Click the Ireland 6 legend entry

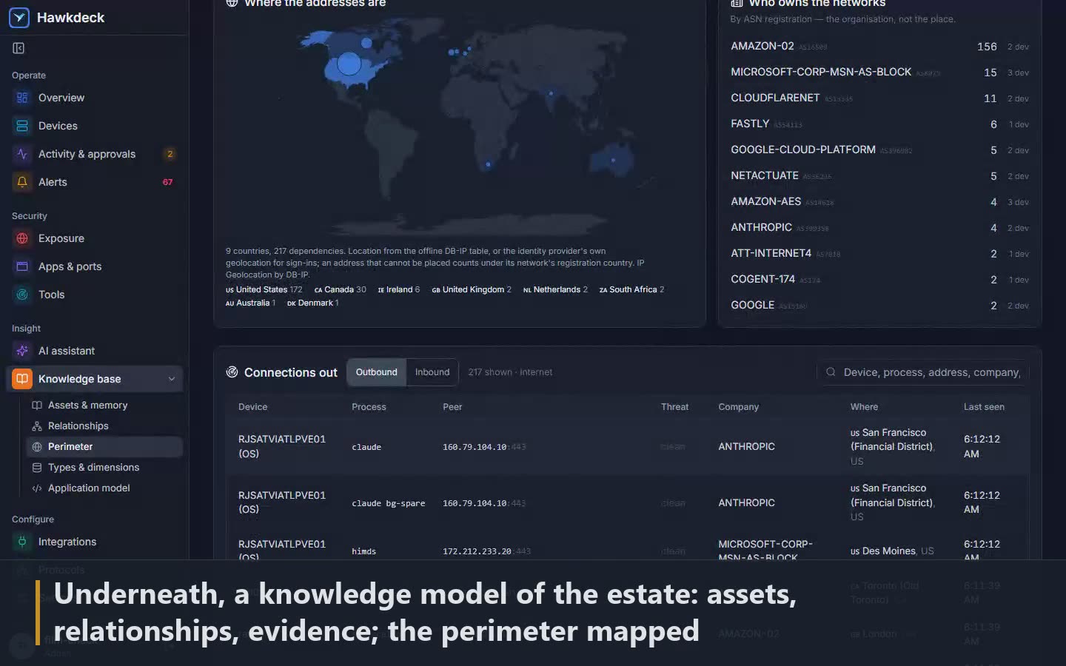coord(399,290)
